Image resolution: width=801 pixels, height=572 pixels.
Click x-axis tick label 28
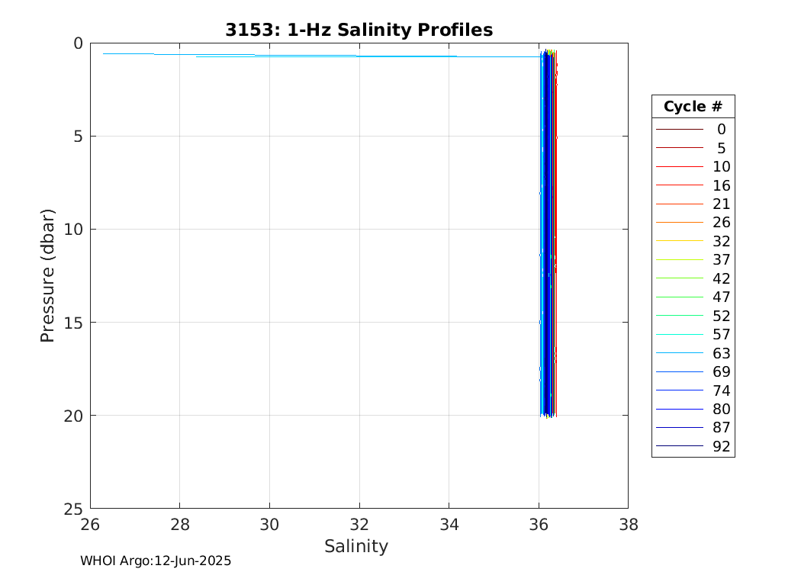180,525
